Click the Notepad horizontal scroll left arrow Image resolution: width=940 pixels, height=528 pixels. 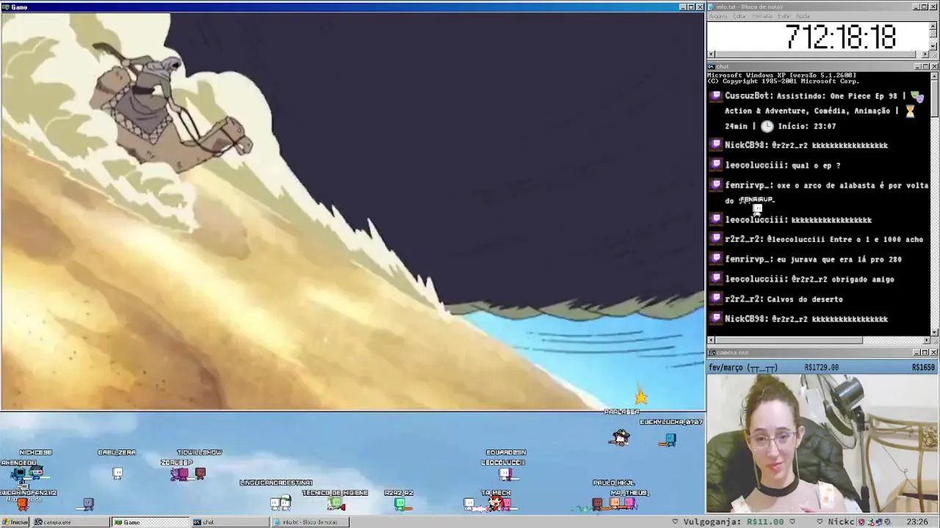(x=711, y=54)
